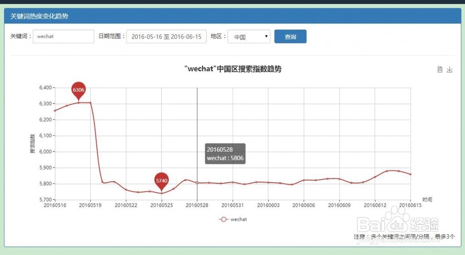Click the 6,300 y-axis value
465x255 pixels.
point(46,103)
